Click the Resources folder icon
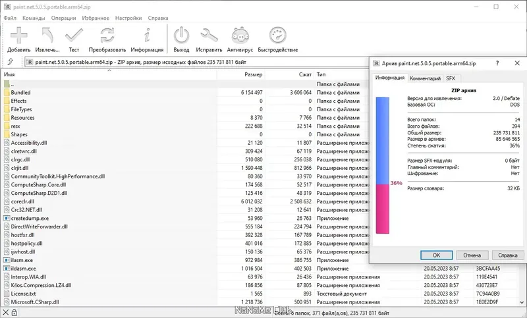The height and width of the screenshot is (318, 527). [x=7, y=118]
